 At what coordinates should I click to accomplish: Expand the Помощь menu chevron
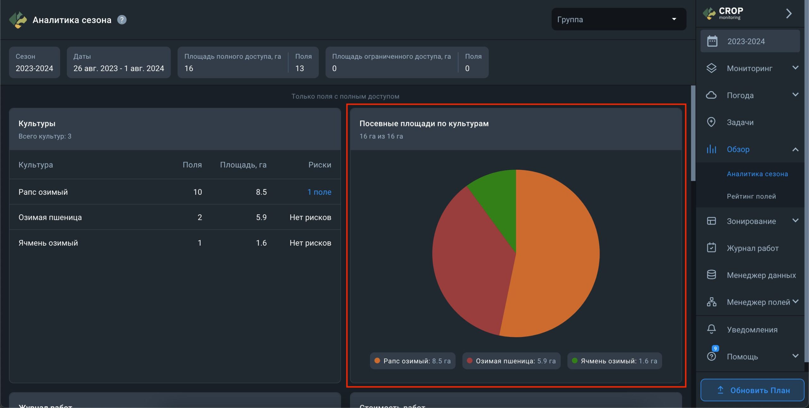click(795, 356)
